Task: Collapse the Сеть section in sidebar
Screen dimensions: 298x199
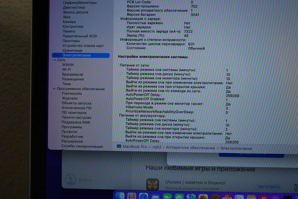Action: 55,60
